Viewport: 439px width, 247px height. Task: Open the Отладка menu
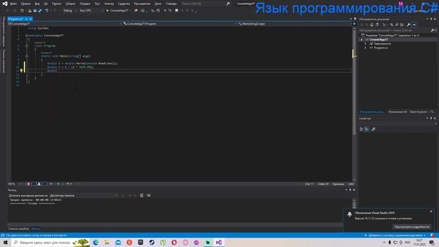pyautogui.click(x=85, y=3)
